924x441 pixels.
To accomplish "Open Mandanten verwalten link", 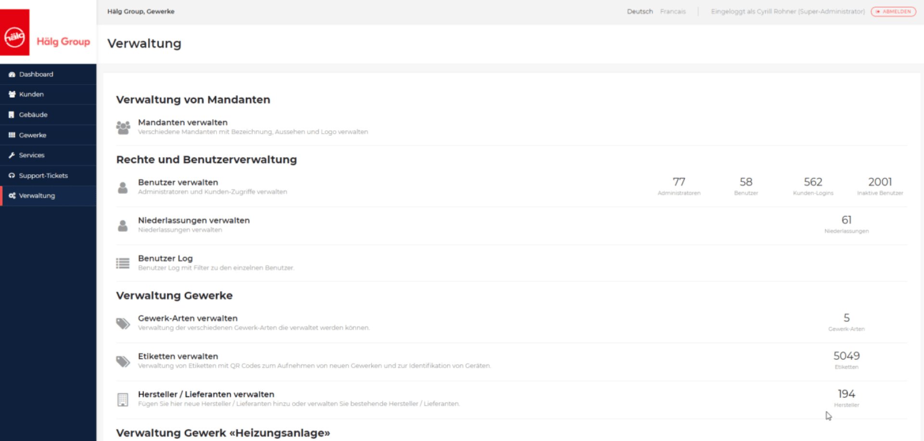I will (183, 123).
